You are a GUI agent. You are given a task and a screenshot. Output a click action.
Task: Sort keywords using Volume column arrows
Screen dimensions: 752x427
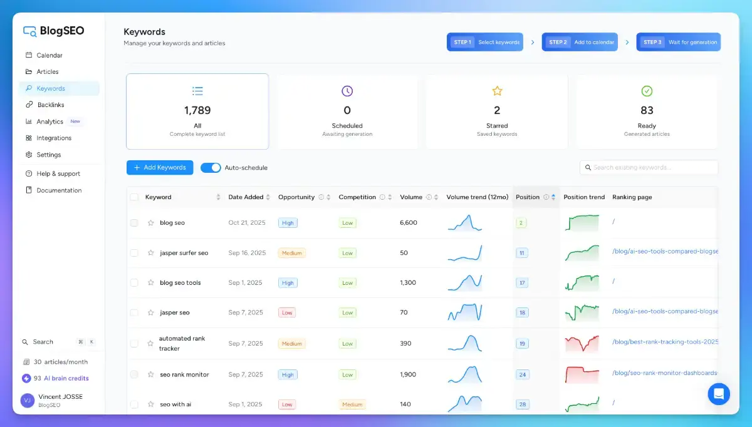point(436,197)
